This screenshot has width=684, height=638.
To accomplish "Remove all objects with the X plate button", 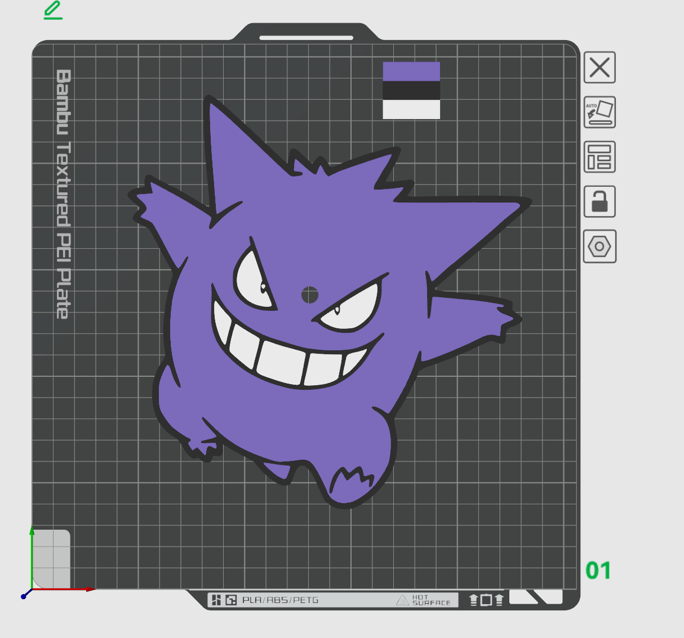I will (599, 68).
